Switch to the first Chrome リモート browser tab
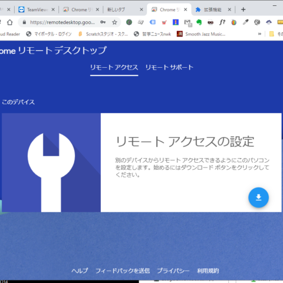This screenshot has width=283, height=283. click(81, 9)
